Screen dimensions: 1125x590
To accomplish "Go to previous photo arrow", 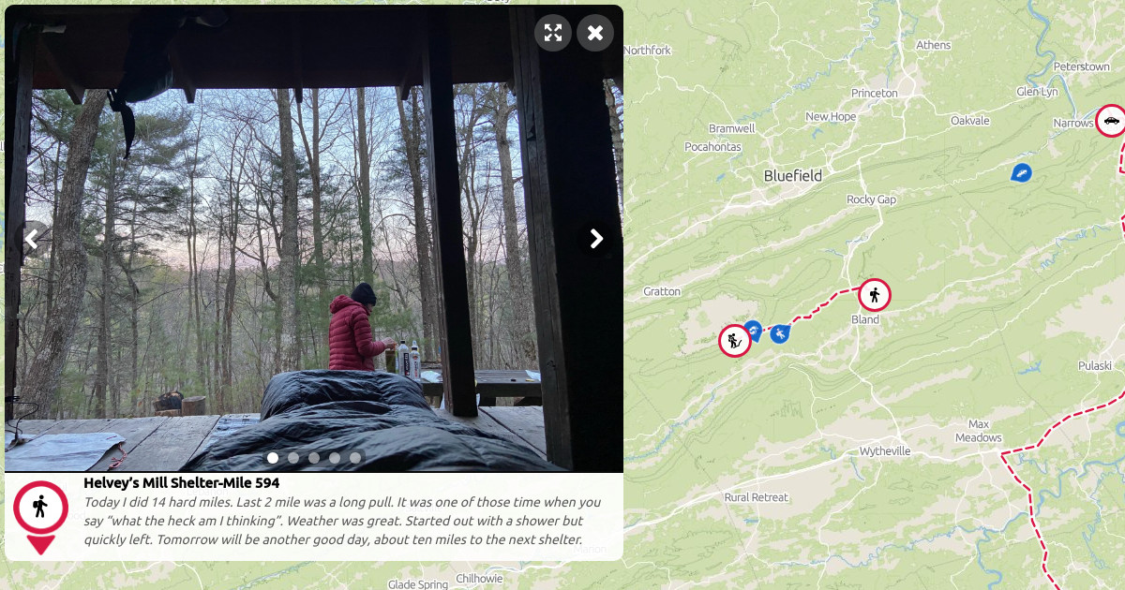I will 31,239.
